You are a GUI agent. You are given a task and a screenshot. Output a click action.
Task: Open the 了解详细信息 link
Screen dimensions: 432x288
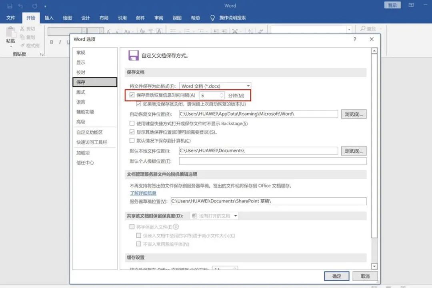pyautogui.click(x=143, y=193)
